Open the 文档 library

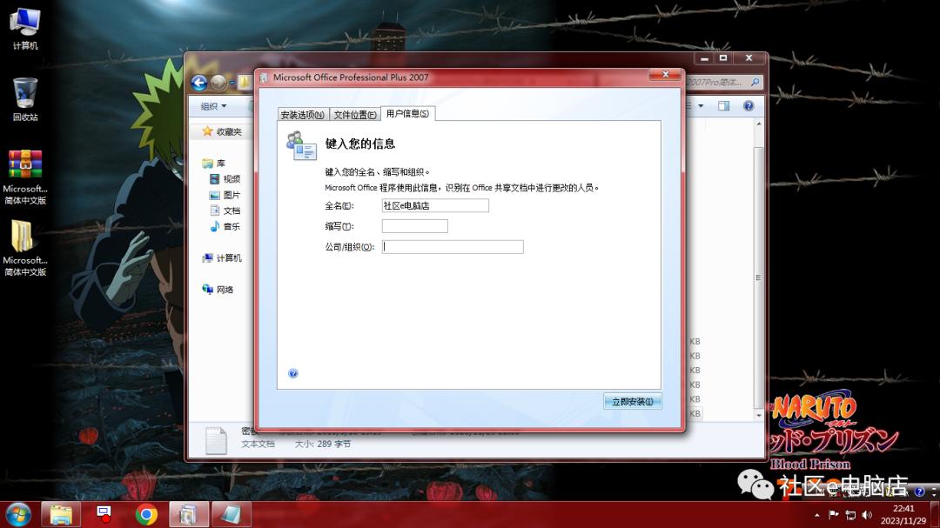pos(225,211)
